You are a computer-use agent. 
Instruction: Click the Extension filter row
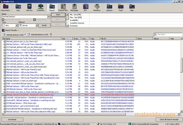click(x=126, y=26)
